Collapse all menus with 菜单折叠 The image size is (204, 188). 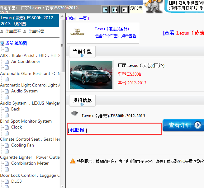(x=36, y=31)
